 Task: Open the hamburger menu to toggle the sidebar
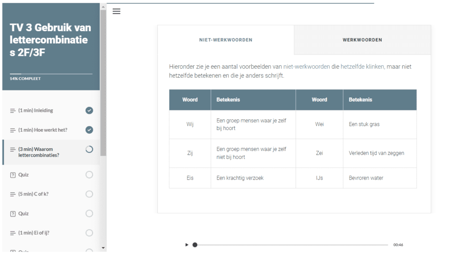[117, 11]
